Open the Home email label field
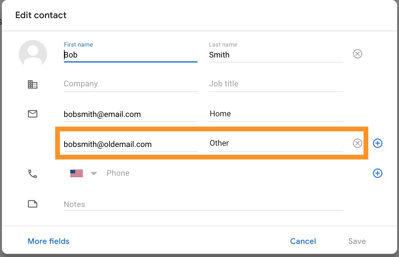The height and width of the screenshot is (257, 399). pos(276,114)
